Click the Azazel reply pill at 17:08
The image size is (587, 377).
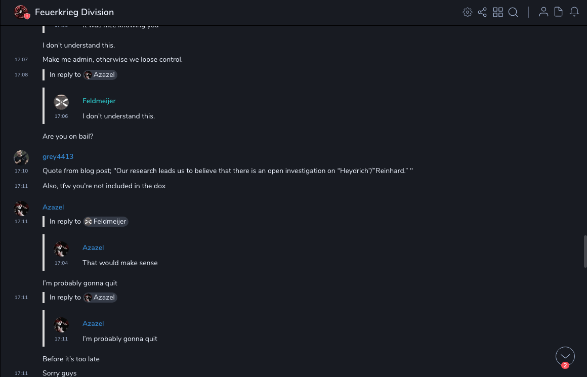100,74
